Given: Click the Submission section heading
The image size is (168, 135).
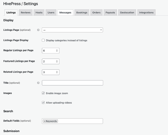Looking at the screenshot, I should 11,131.
